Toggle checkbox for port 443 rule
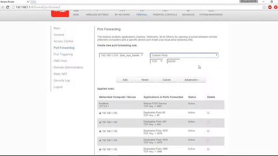 coord(100,122)
